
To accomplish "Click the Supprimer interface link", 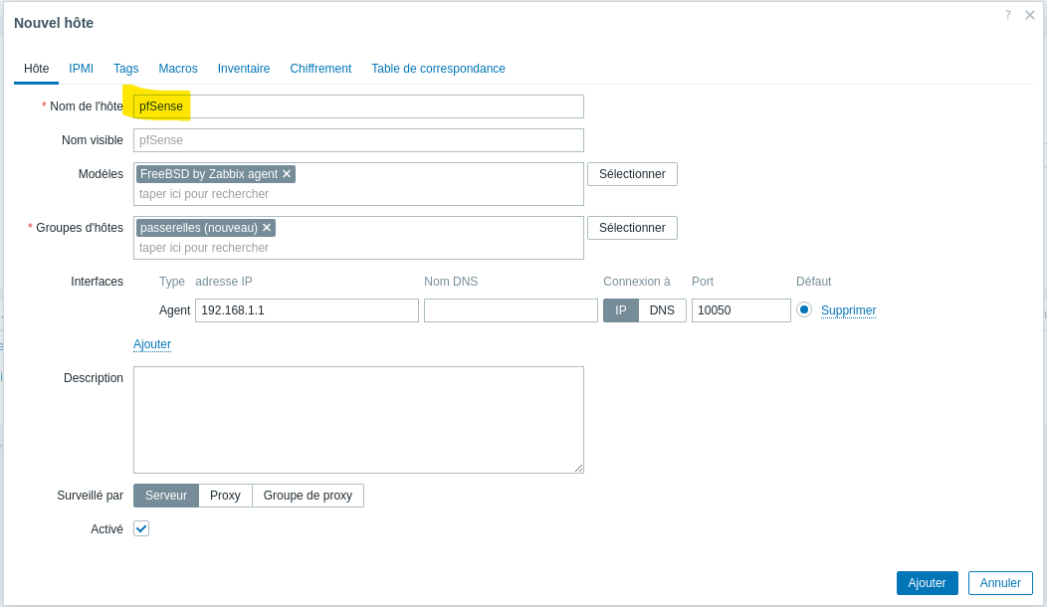I will (x=848, y=310).
